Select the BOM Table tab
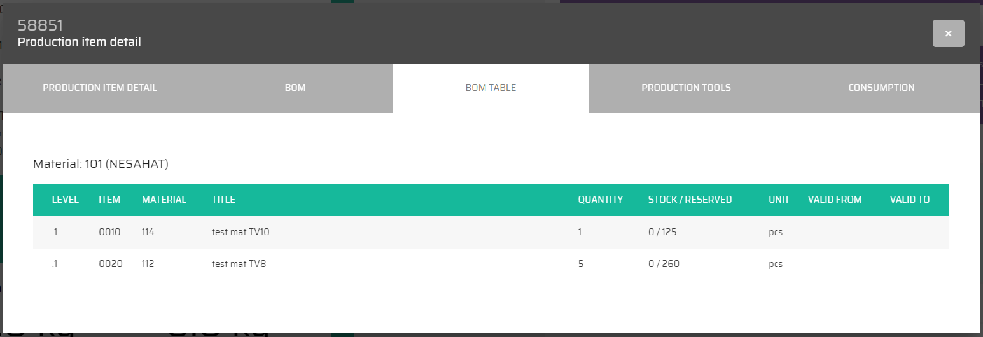This screenshot has width=983, height=337. coord(491,88)
